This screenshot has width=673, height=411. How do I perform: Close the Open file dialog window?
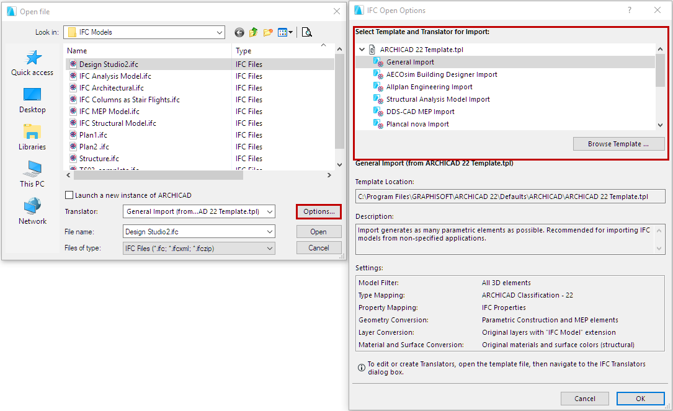click(337, 12)
